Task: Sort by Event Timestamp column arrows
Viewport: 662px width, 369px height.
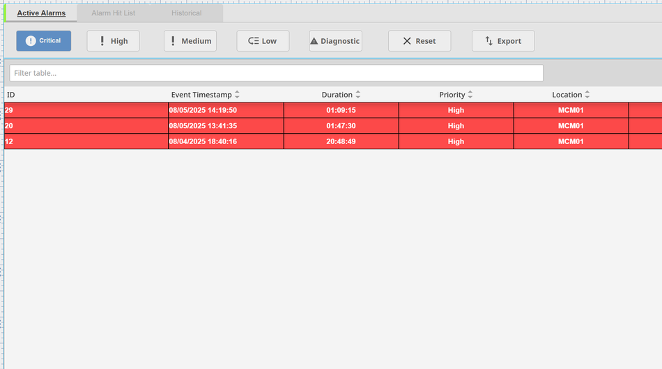Action: [237, 95]
